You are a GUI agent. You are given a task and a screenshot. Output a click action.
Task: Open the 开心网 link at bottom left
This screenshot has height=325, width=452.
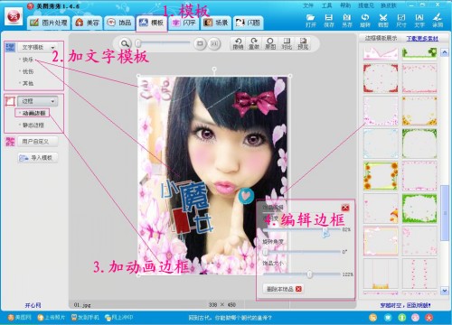click(33, 305)
